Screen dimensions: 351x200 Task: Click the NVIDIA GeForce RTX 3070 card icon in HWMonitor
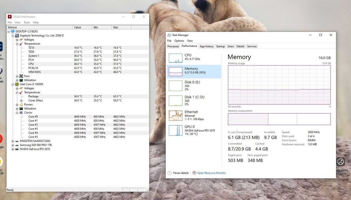coord(17,149)
